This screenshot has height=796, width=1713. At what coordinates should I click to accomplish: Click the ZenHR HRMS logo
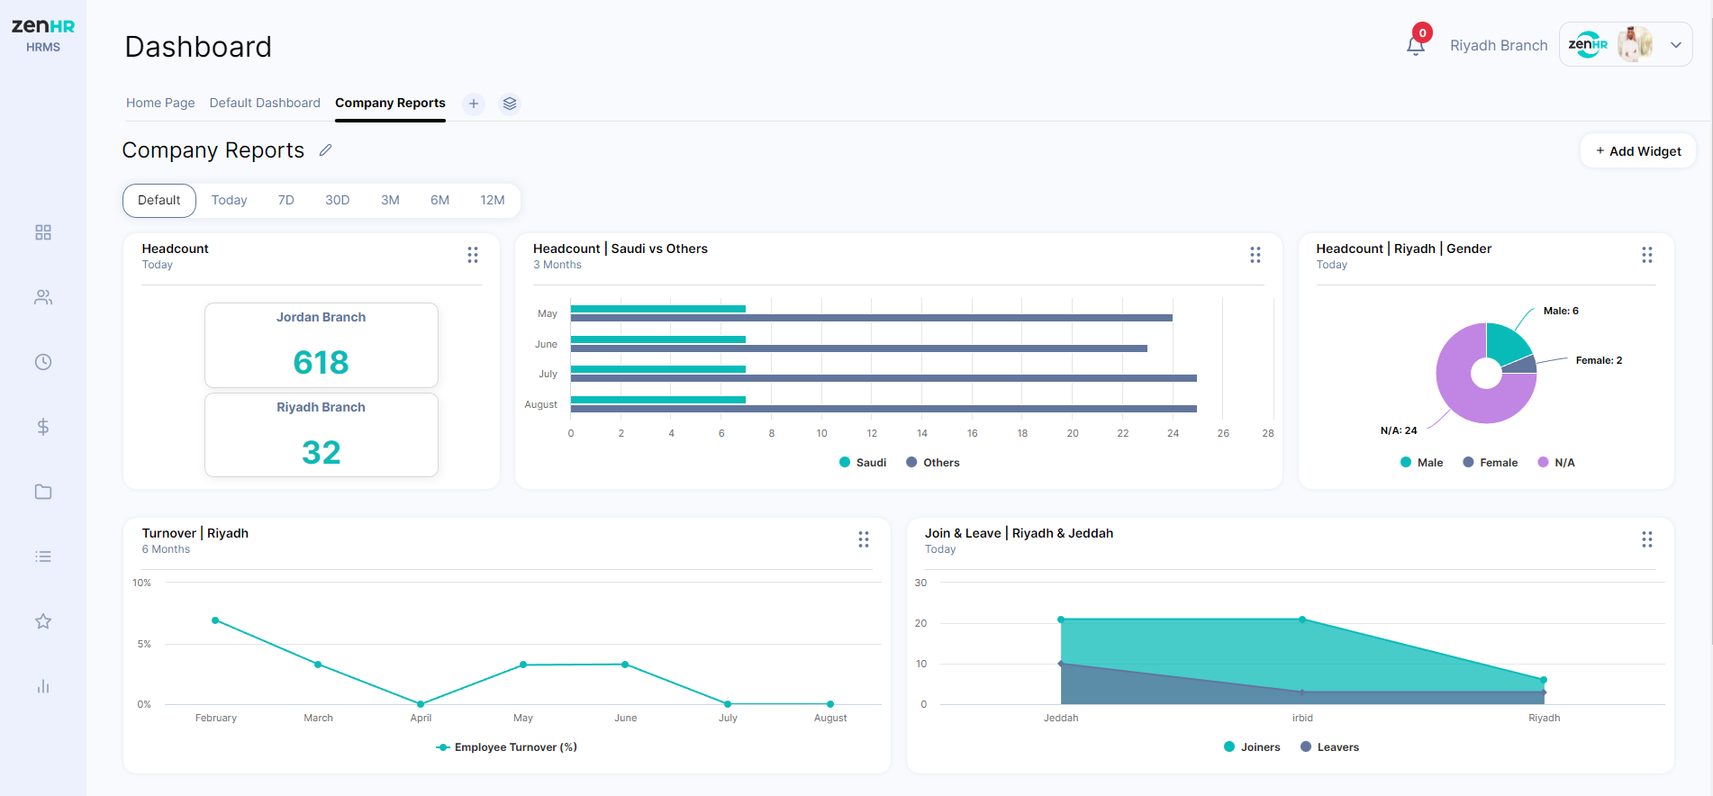[42, 35]
